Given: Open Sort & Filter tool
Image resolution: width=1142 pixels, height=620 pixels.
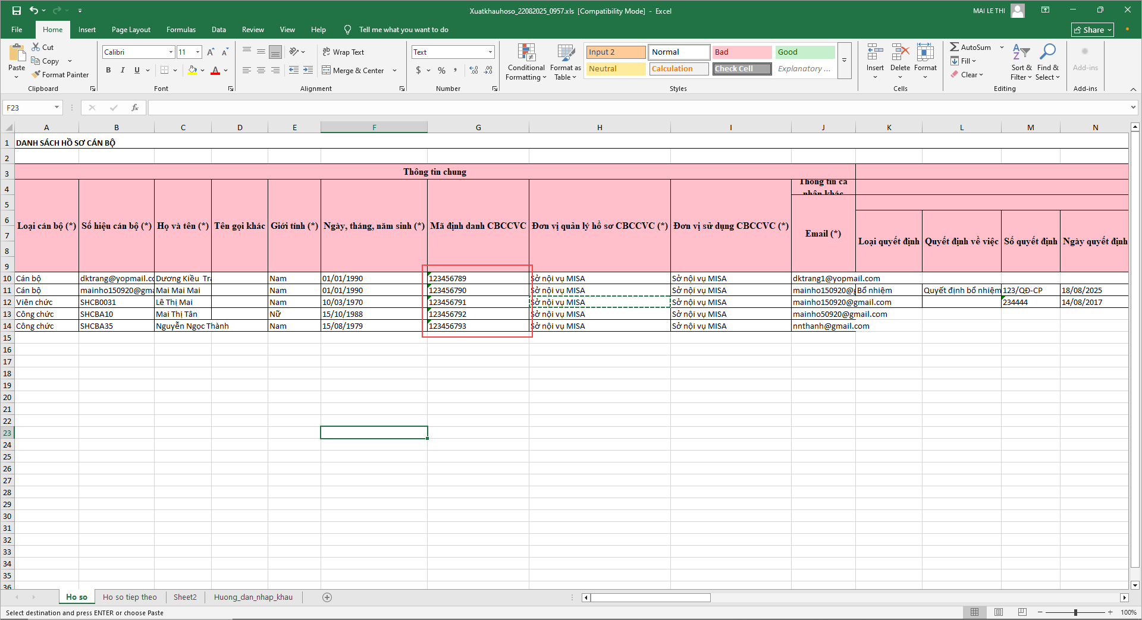Looking at the screenshot, I should pos(1021,62).
